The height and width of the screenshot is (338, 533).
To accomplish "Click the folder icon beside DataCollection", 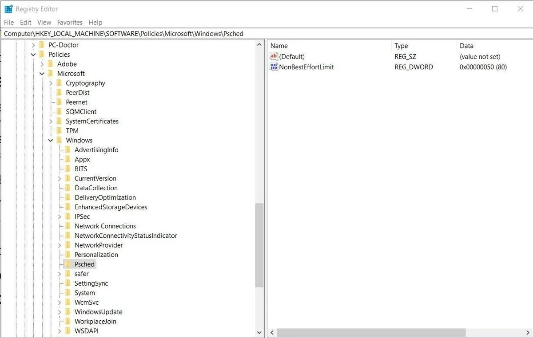I will tap(68, 188).
